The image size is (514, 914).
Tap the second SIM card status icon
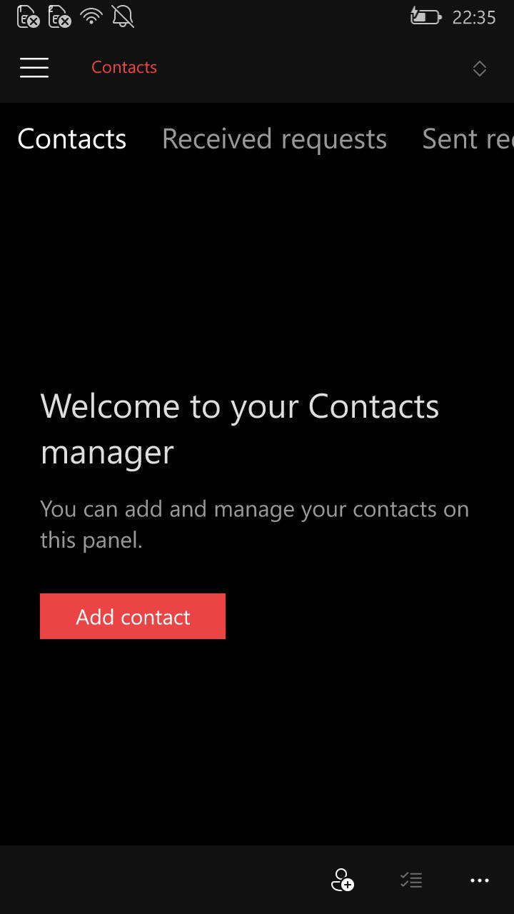tap(60, 16)
